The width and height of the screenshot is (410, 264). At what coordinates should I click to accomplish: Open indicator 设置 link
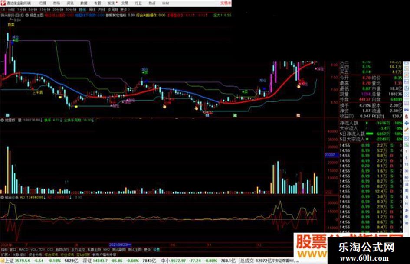tap(156, 250)
